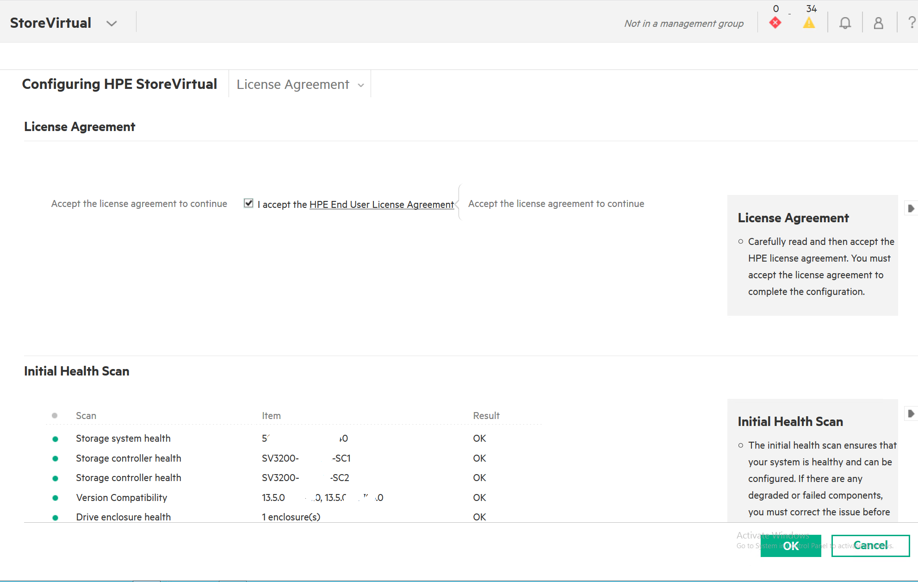Click the Item column header
This screenshot has width=918, height=582.
click(x=271, y=415)
